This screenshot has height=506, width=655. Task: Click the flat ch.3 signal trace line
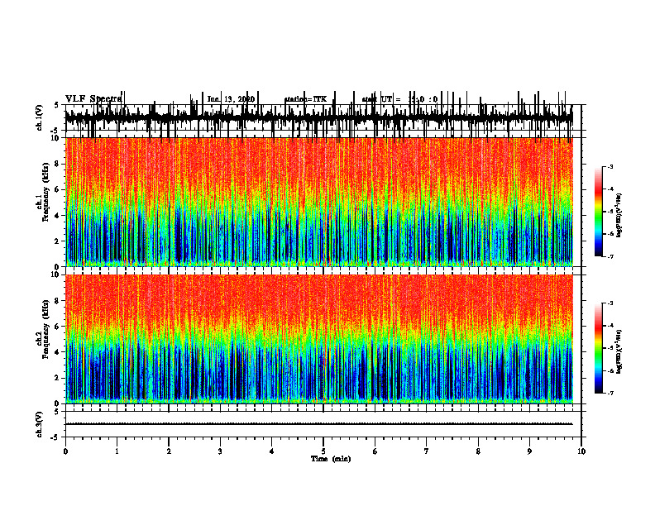pyautogui.click(x=319, y=424)
